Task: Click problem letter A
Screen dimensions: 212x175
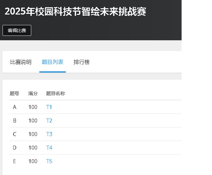Action: (x=15, y=107)
